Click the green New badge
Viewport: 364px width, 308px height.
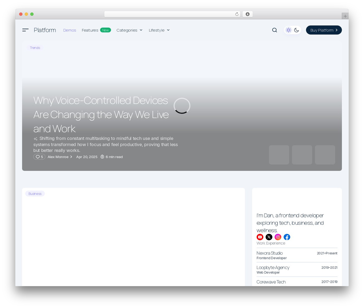click(106, 30)
